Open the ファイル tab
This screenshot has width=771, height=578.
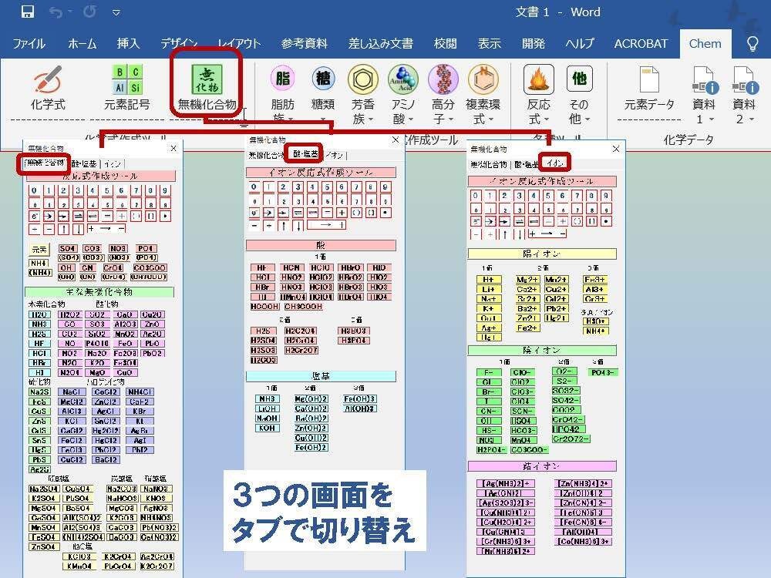29,43
